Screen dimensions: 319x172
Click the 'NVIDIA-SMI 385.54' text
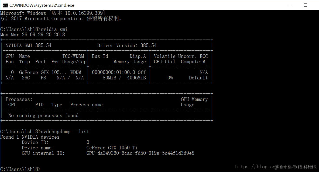(29, 45)
